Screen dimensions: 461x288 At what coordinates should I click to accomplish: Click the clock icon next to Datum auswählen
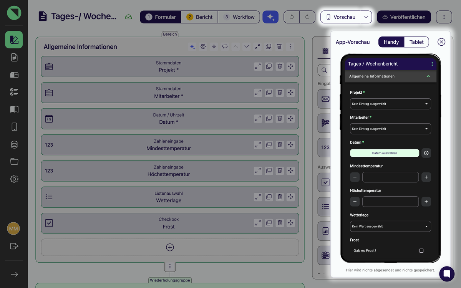pyautogui.click(x=426, y=153)
